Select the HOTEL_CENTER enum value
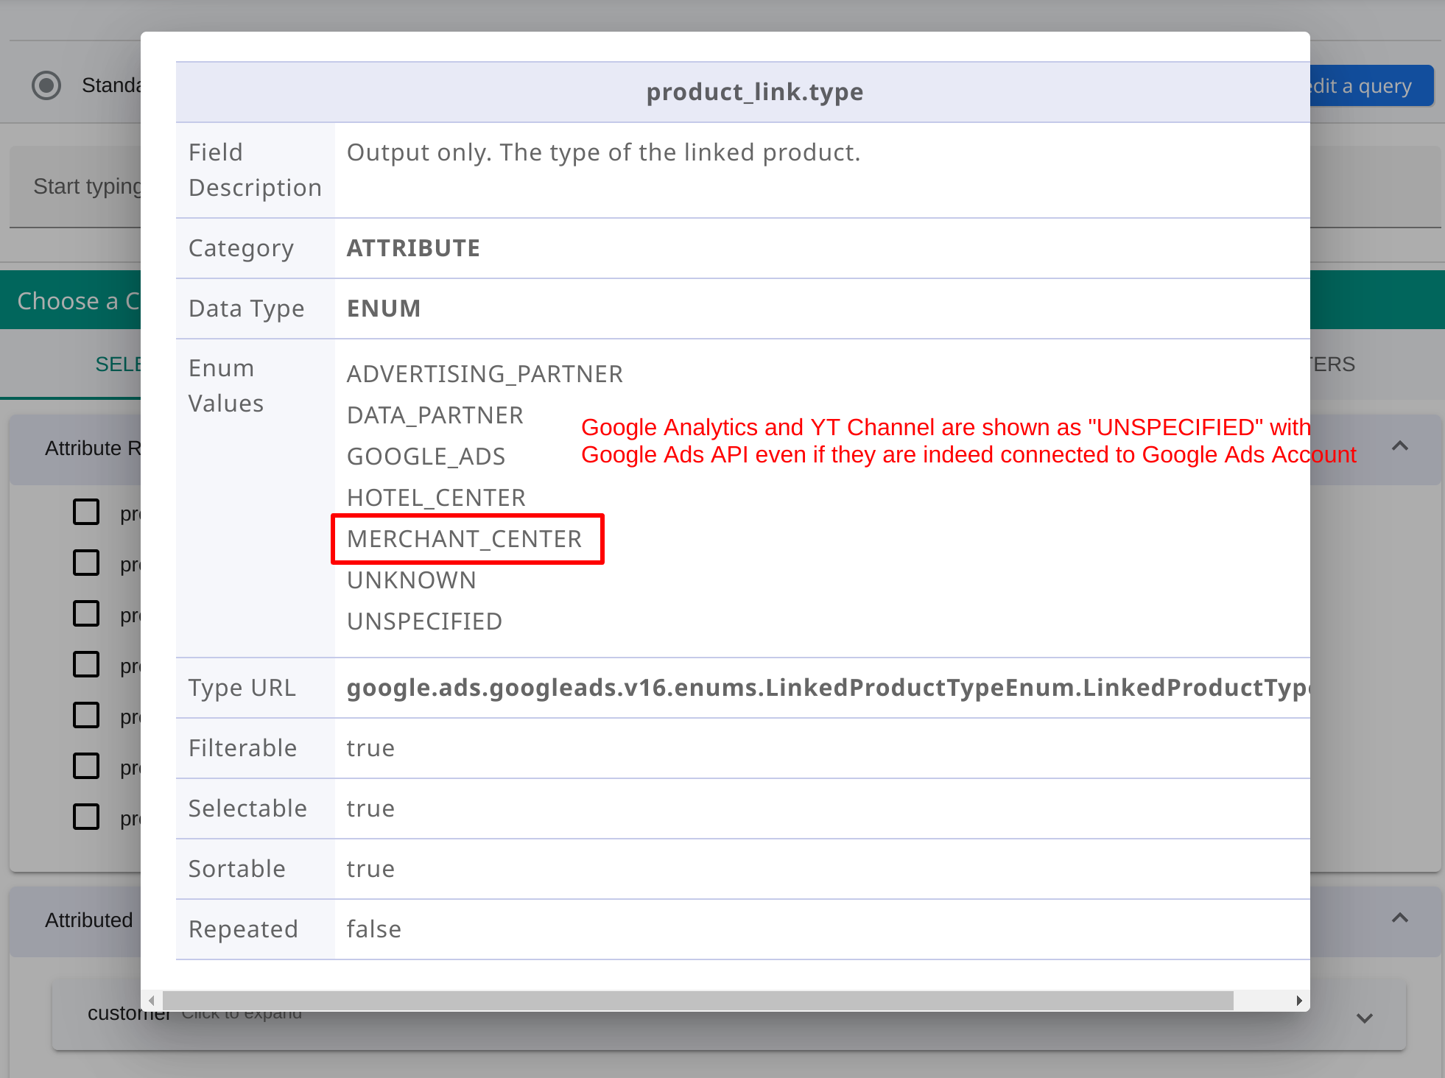The height and width of the screenshot is (1078, 1445). tap(437, 498)
